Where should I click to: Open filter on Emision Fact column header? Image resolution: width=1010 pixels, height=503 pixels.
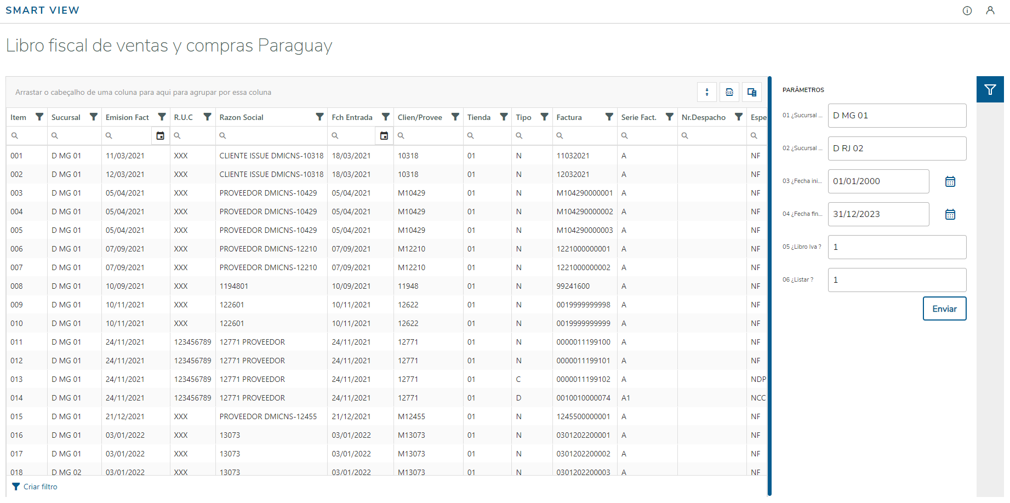click(162, 117)
